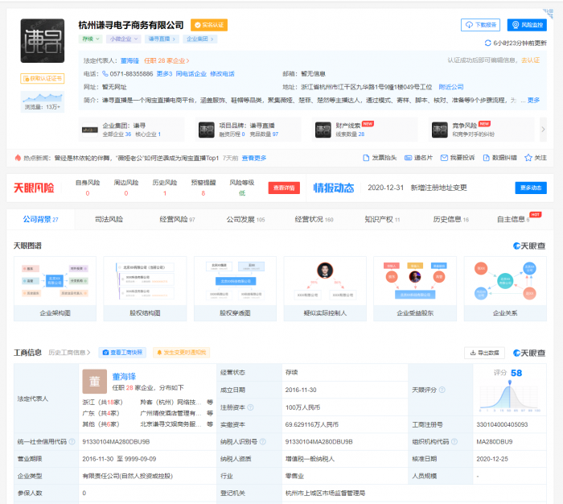This screenshot has width=563, height=504.
Task: Open 历史工商信息 link with chevron
Action: 70,353
